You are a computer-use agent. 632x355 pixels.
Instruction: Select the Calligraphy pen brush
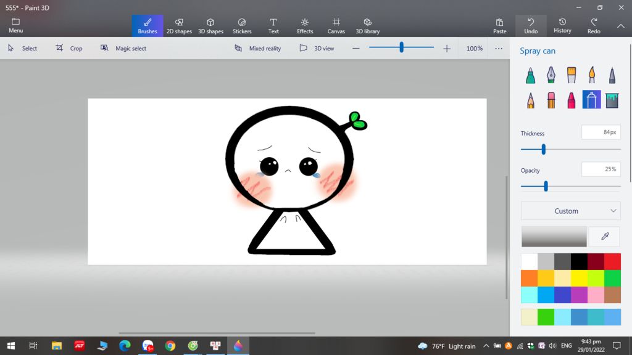point(551,75)
